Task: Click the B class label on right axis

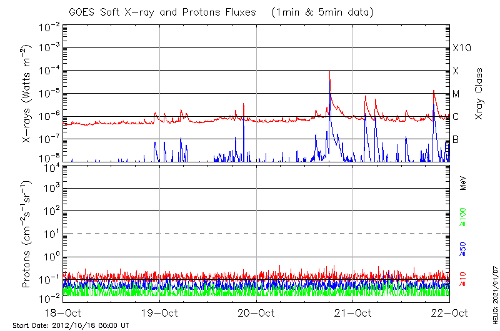Action: coord(456,140)
